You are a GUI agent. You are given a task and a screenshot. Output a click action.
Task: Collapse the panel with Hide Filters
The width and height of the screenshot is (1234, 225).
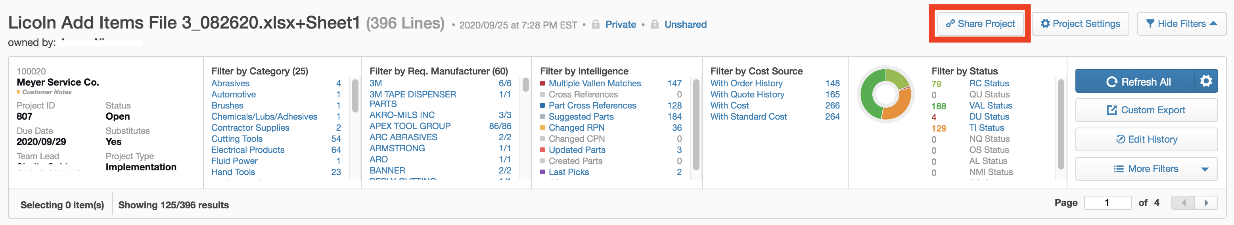[x=1181, y=24]
